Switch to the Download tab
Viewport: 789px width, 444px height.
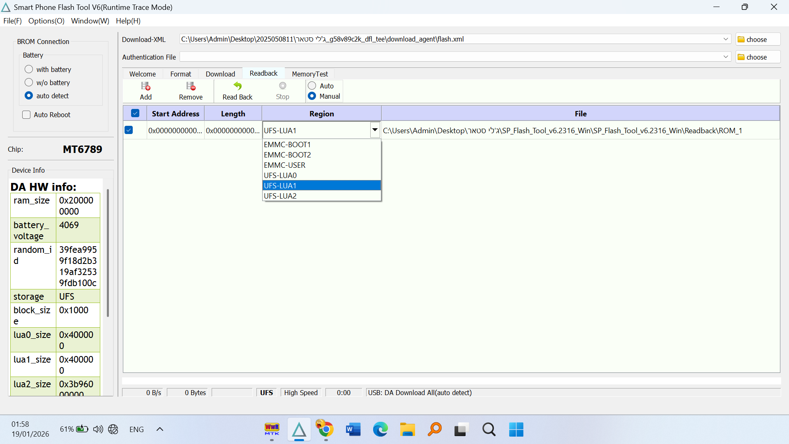[220, 74]
